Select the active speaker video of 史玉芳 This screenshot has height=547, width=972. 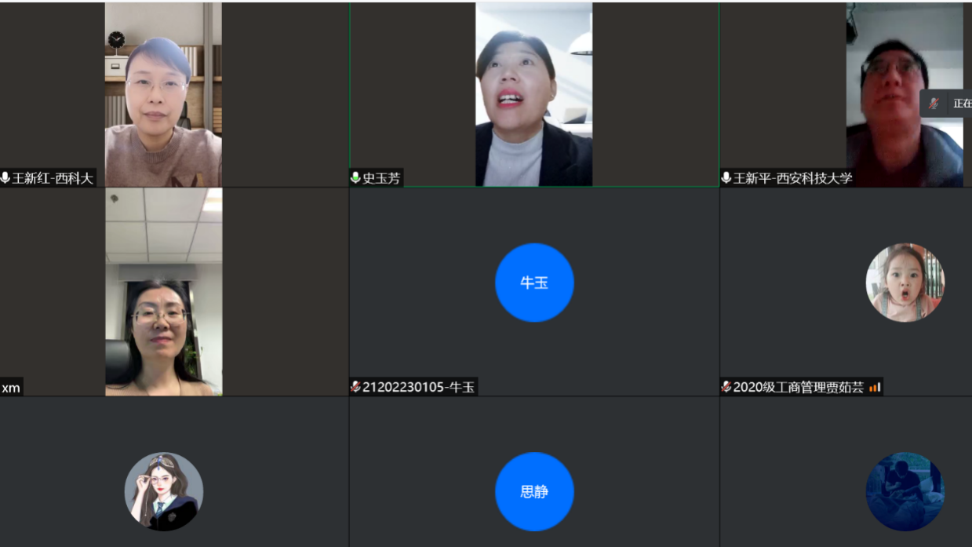[533, 94]
